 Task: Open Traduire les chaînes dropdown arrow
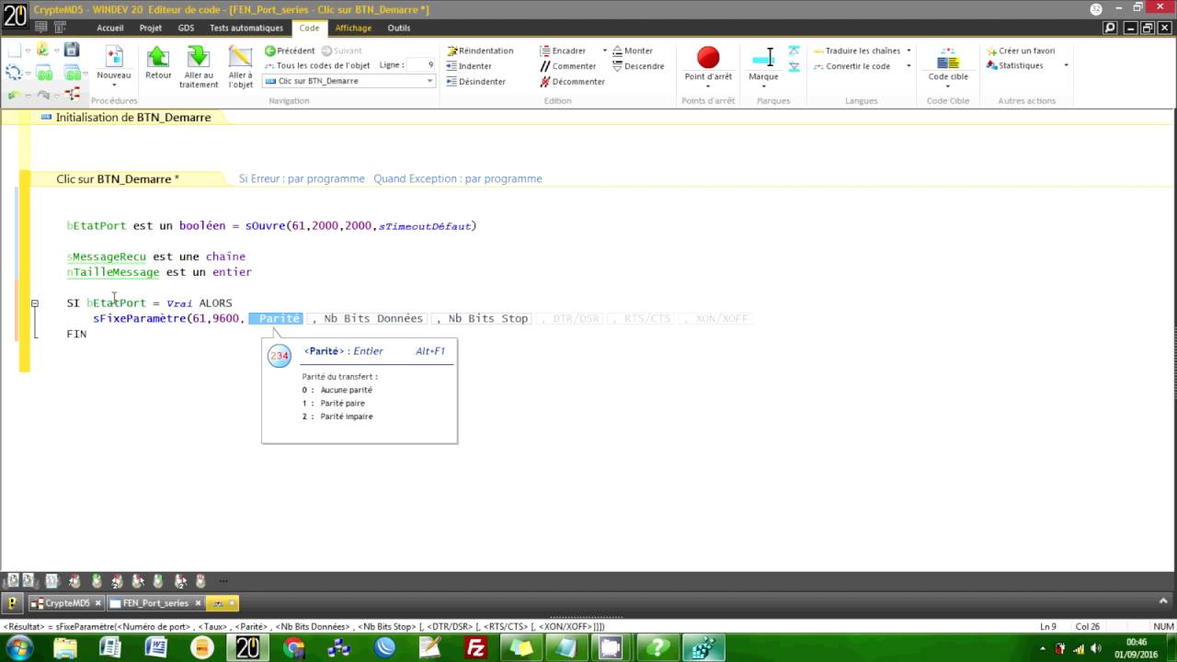click(908, 51)
